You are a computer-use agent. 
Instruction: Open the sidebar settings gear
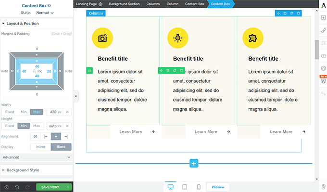click(323, 68)
